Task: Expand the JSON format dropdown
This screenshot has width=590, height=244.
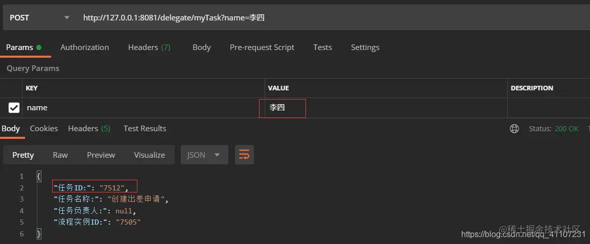Action: click(x=204, y=155)
